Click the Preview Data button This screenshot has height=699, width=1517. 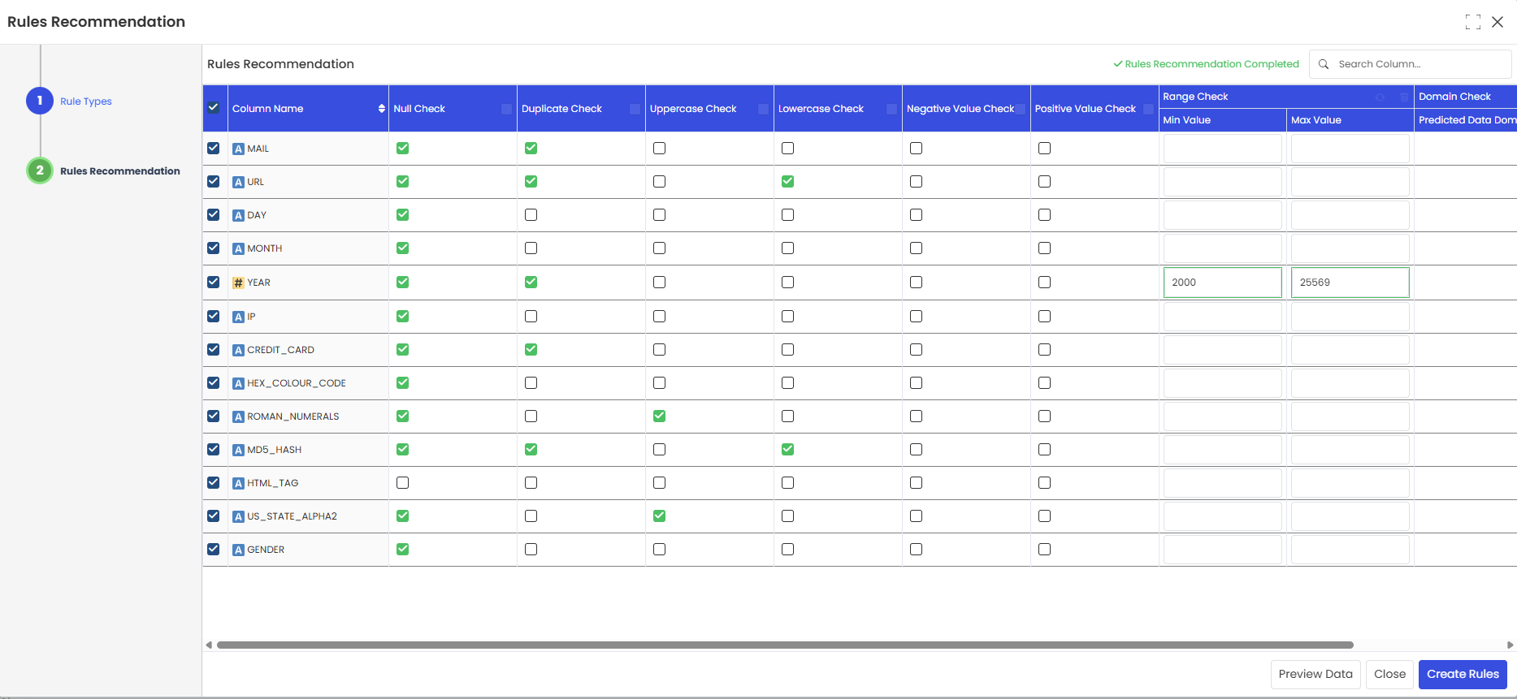tap(1315, 674)
